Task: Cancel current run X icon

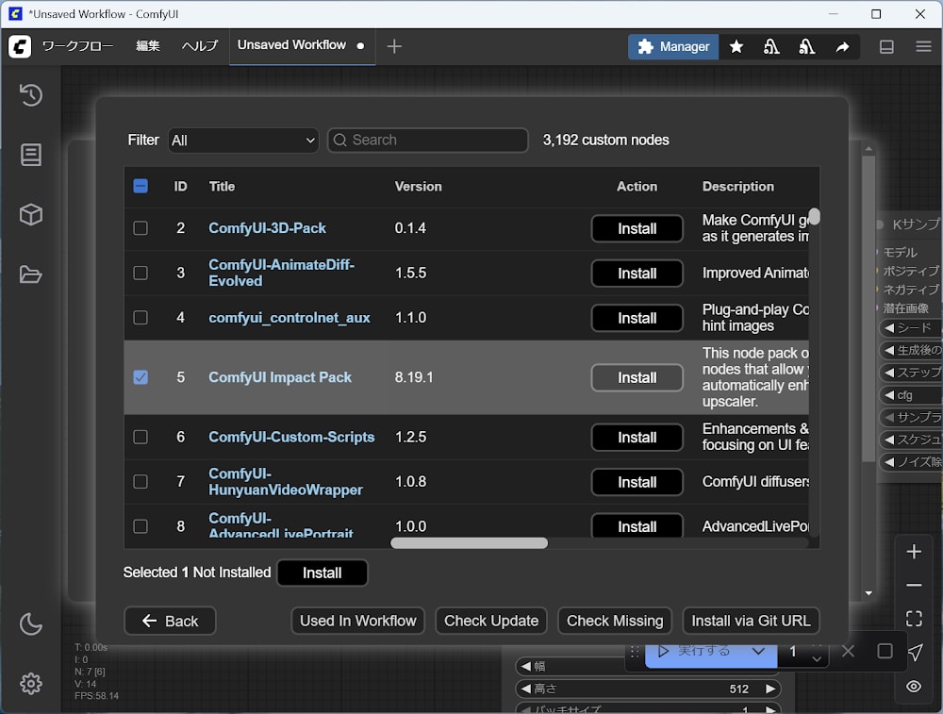Action: [848, 651]
